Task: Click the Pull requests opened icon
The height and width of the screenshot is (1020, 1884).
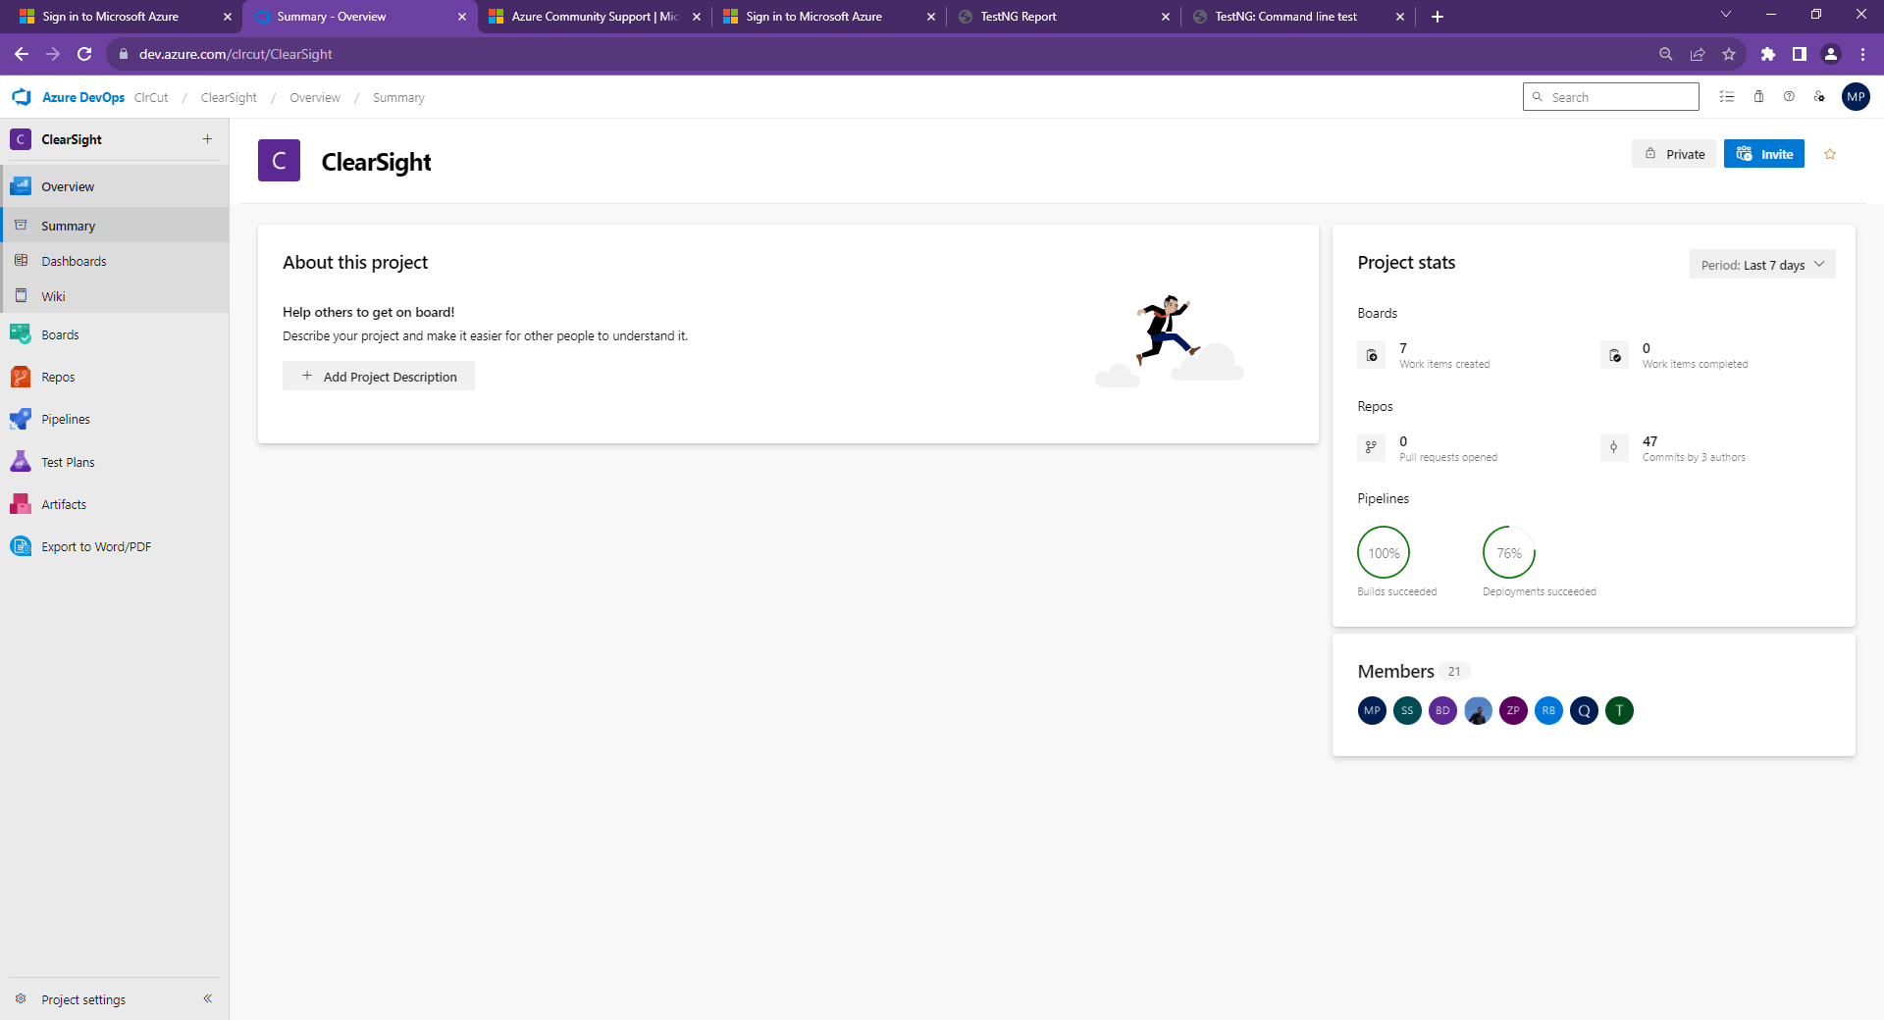Action: [x=1372, y=447]
